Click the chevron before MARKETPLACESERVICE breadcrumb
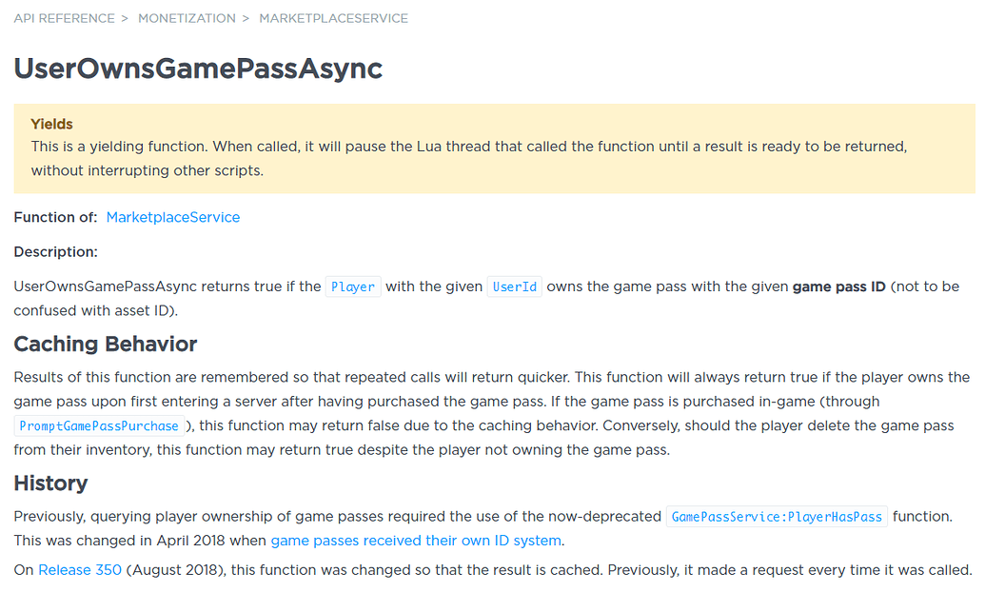 click(246, 18)
